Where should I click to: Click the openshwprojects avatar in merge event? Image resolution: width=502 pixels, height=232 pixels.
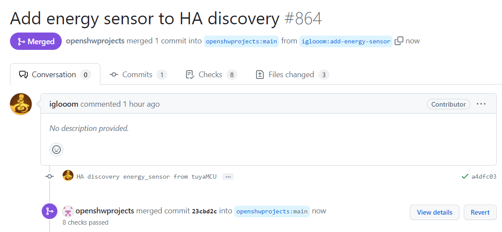pos(68,211)
